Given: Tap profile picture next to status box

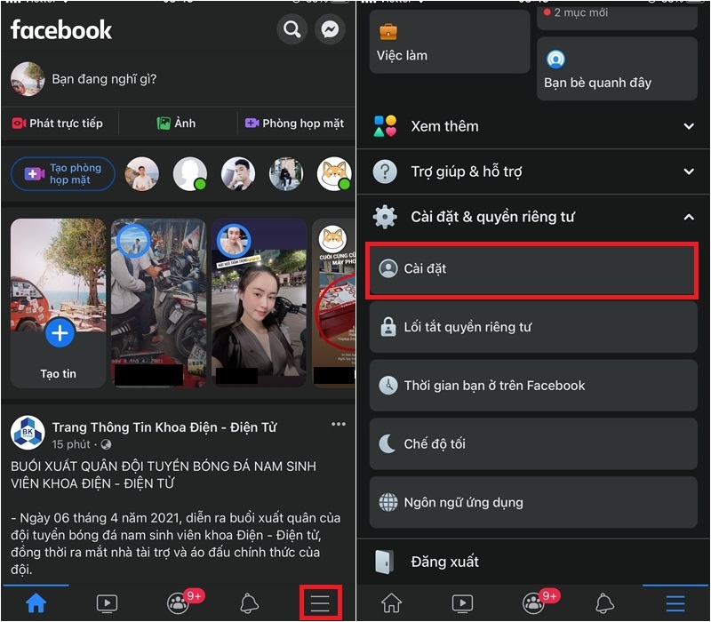Looking at the screenshot, I should [28, 79].
